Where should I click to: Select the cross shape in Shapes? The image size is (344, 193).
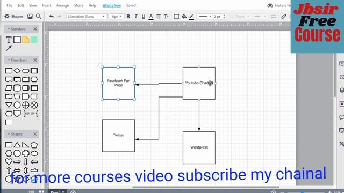[26, 153]
